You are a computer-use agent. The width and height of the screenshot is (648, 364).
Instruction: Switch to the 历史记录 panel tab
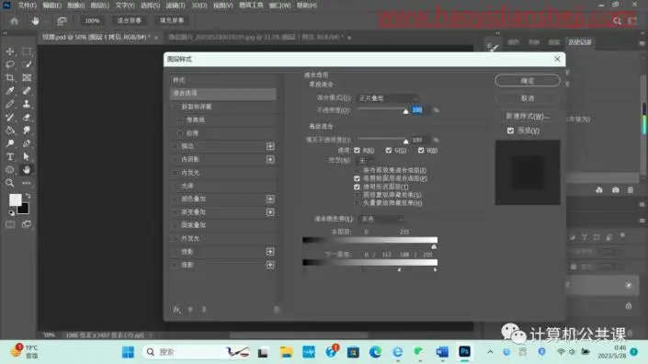(x=580, y=42)
